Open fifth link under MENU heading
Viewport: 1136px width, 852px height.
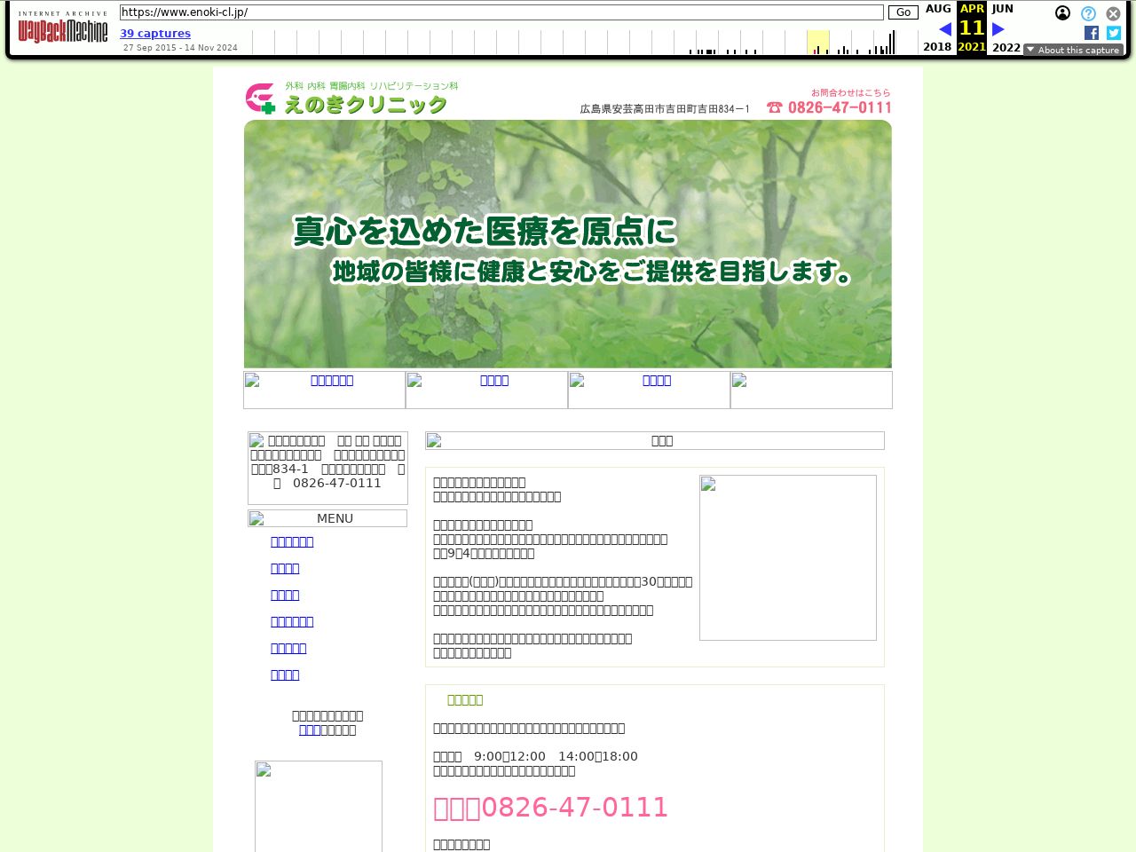coord(288,648)
